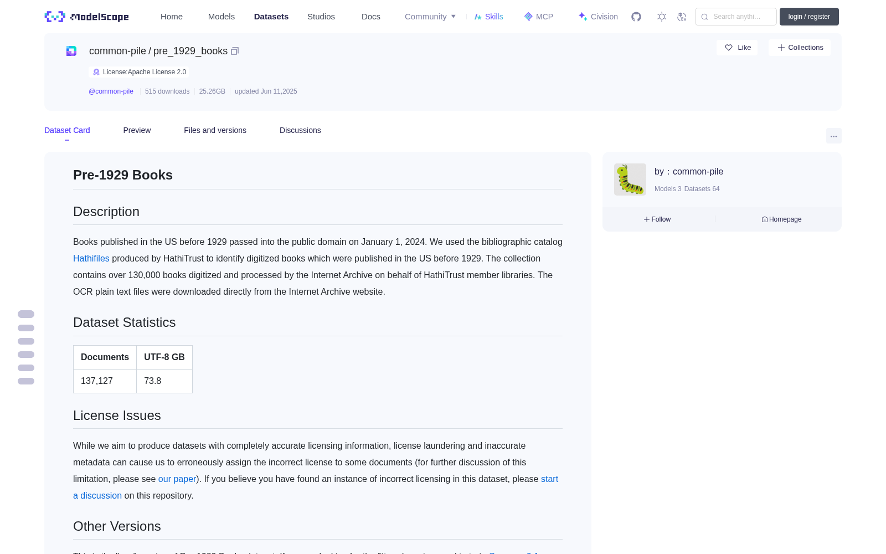Copy the dataset name with copy icon
Screen dimensions: 886x554
235,51
